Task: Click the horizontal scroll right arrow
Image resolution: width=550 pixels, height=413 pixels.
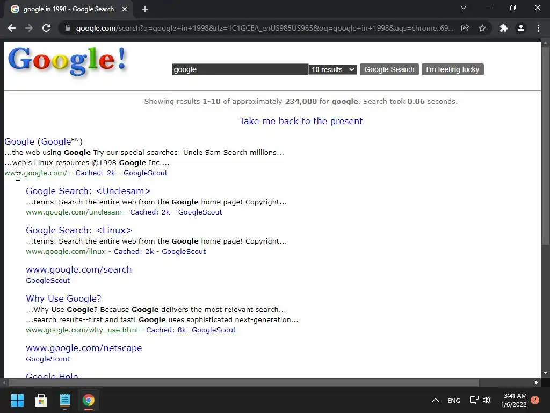Action: click(537, 383)
